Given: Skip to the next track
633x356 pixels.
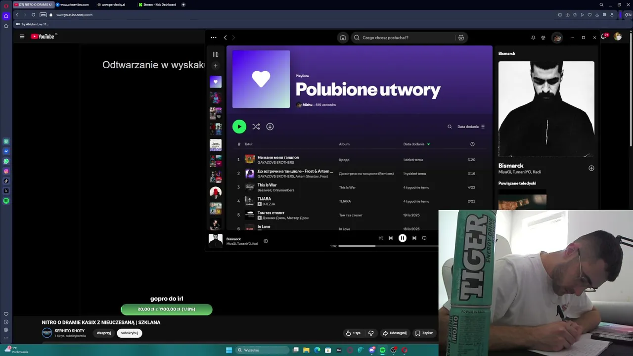Looking at the screenshot, I should [x=414, y=238].
